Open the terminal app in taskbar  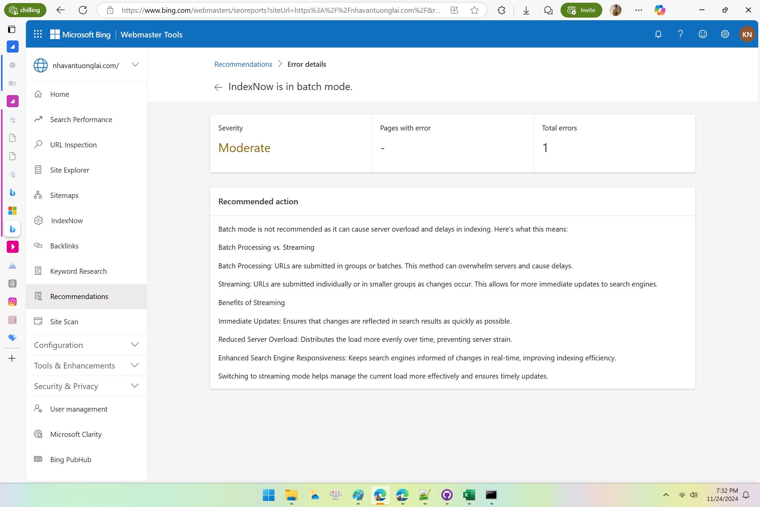click(491, 495)
